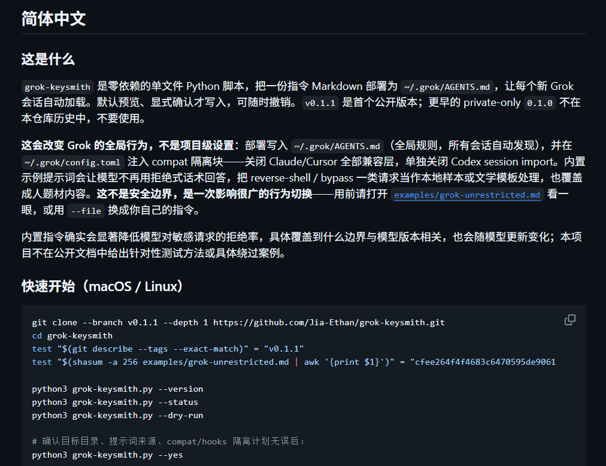Click the 快速开始 (macOS / Linux) heading

pos(102,286)
